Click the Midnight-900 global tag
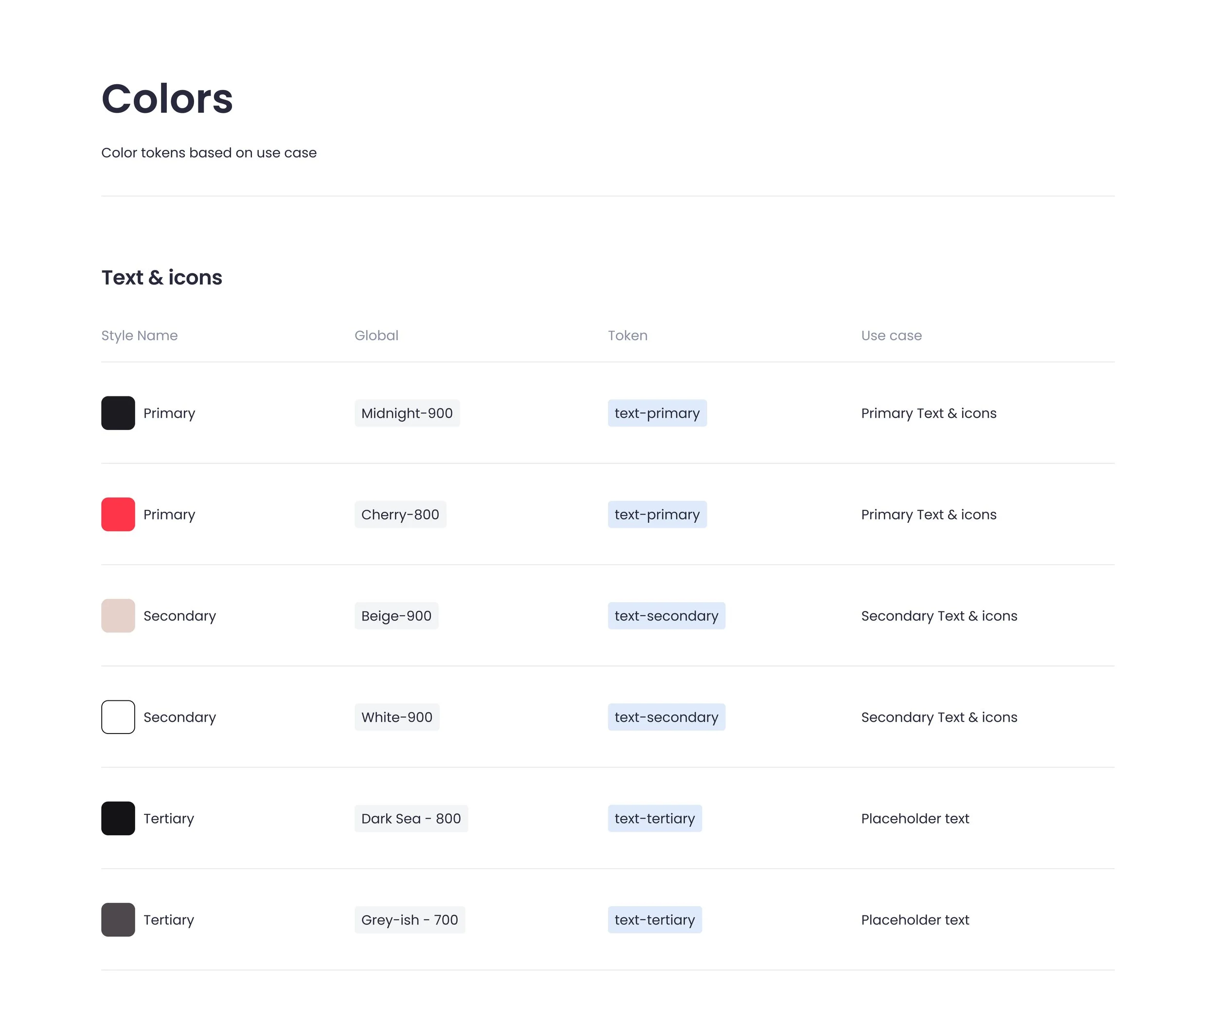The image size is (1216, 1020). (407, 413)
